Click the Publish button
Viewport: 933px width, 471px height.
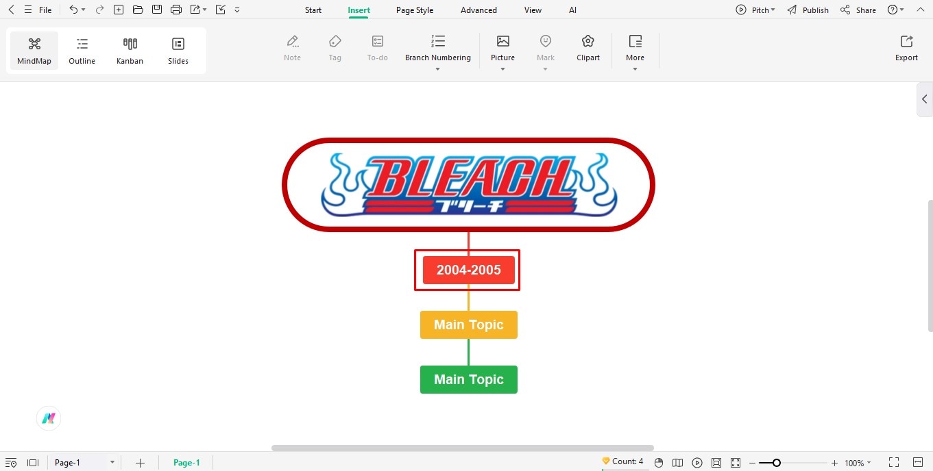click(808, 10)
